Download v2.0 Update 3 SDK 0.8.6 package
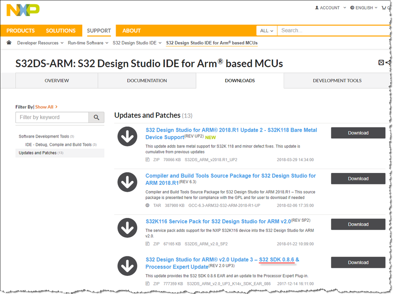This screenshot has width=393, height=294. 358,263
